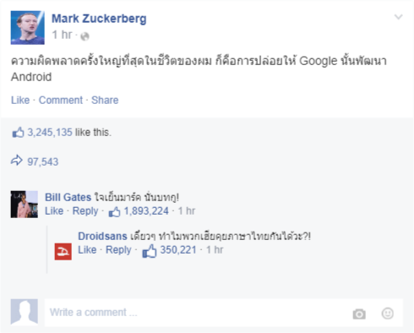The image size is (414, 333).
Task: Open the emoji smiley picker
Action: [x=388, y=314]
